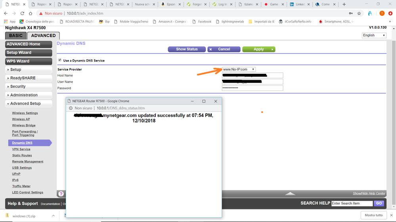Toggle Use a Dynamic DNS Service checkbox
This screenshot has height=222, width=396.
point(60,60)
